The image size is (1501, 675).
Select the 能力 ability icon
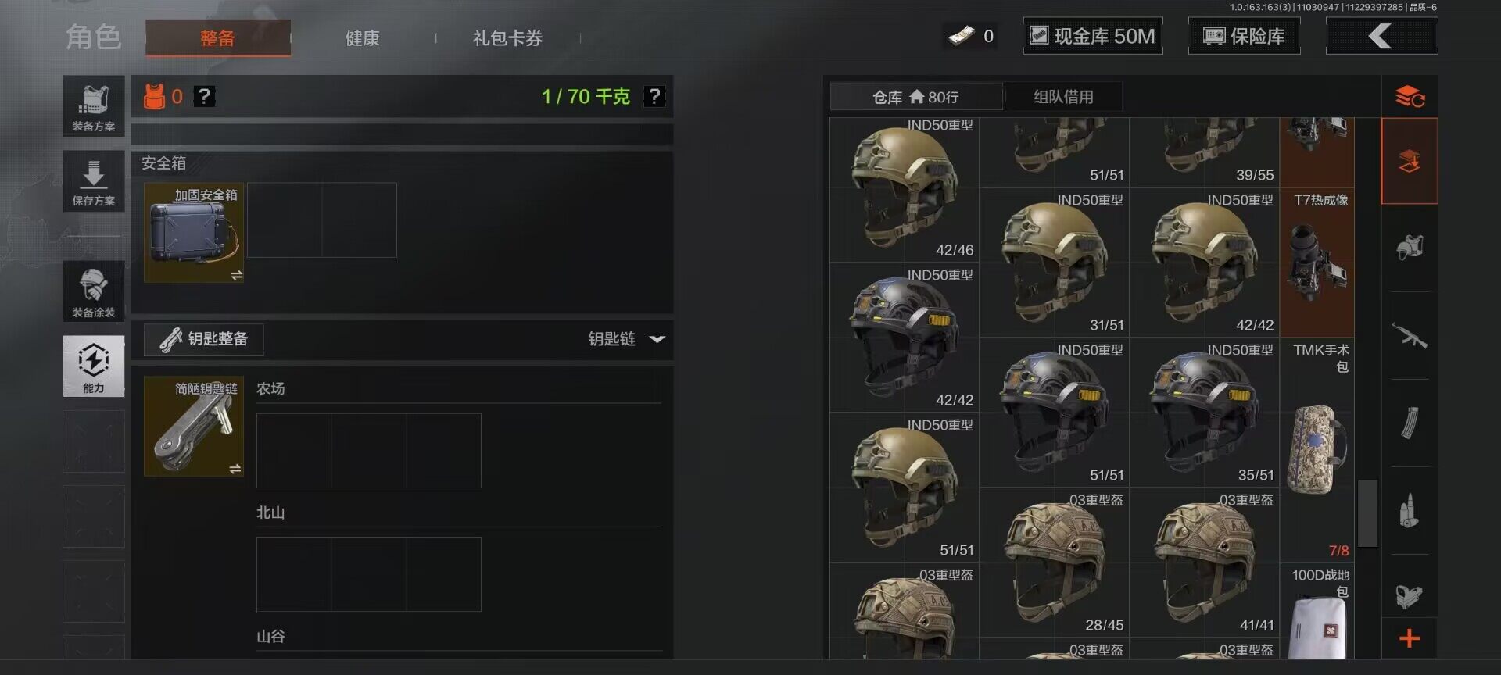coord(94,366)
